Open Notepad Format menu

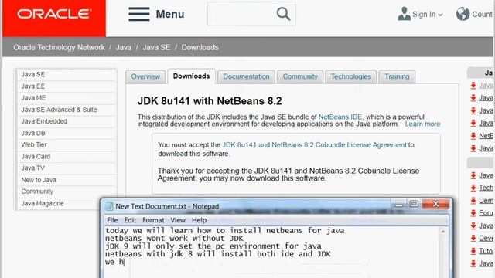click(x=153, y=220)
